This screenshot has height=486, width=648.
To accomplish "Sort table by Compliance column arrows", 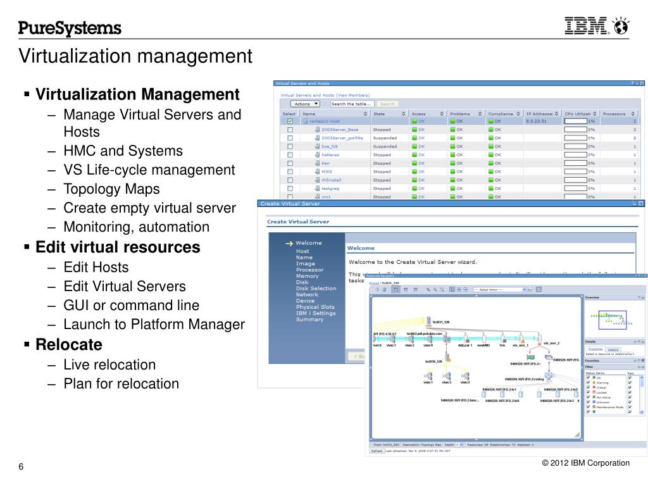I will pyautogui.click(x=518, y=114).
